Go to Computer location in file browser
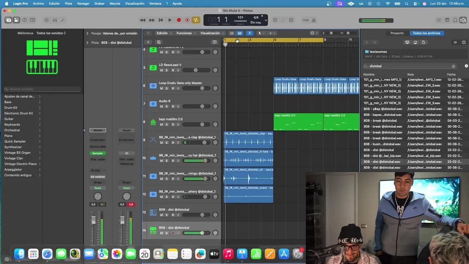 (x=407, y=43)
